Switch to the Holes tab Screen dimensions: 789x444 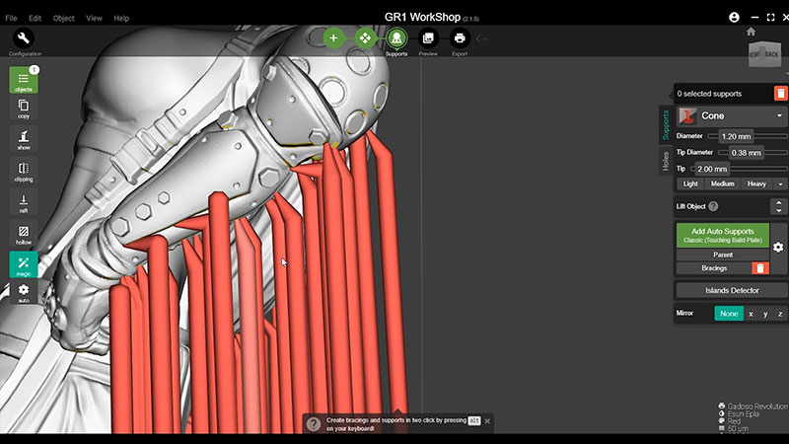point(666,161)
